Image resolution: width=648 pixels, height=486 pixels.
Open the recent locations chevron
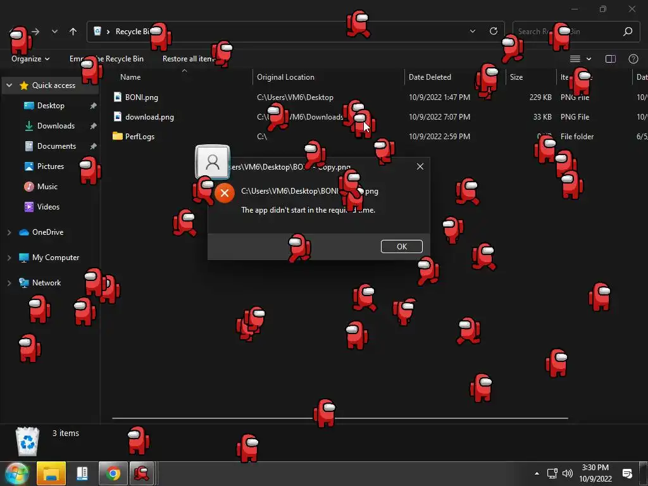click(x=54, y=32)
